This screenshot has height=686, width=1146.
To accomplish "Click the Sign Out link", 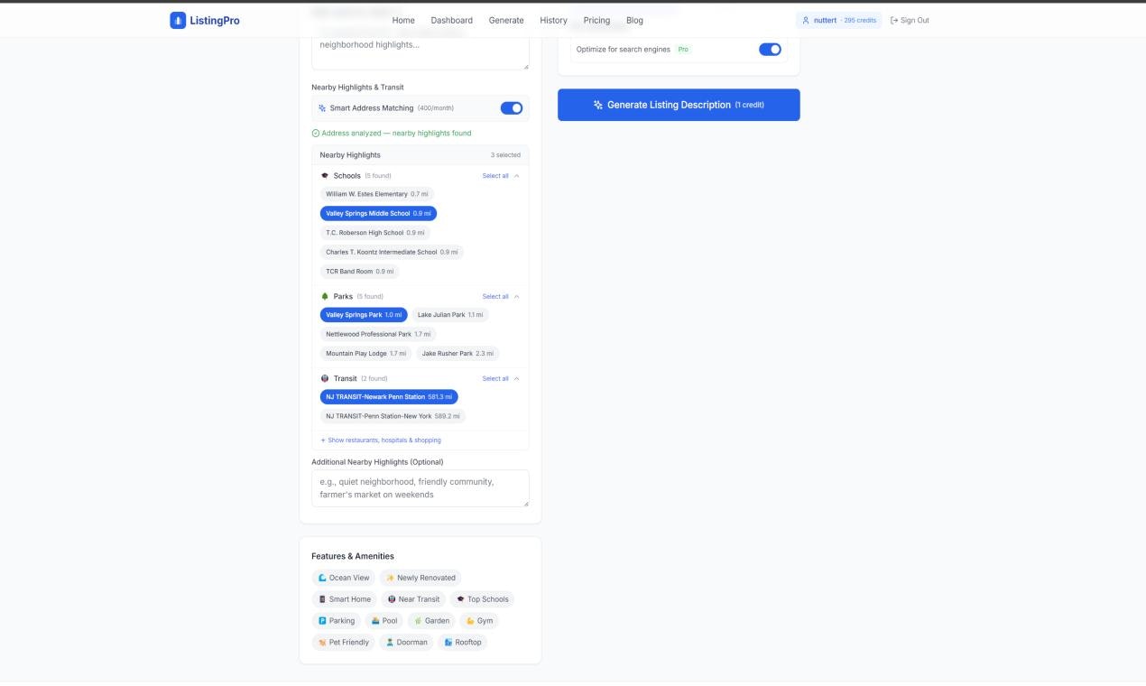I will pyautogui.click(x=910, y=20).
